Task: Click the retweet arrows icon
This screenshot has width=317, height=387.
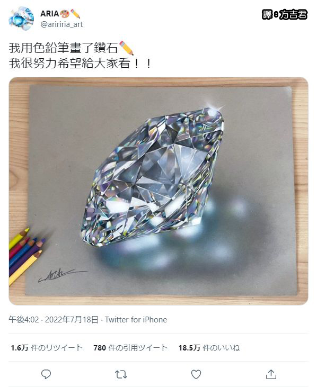Action: pyautogui.click(x=121, y=374)
